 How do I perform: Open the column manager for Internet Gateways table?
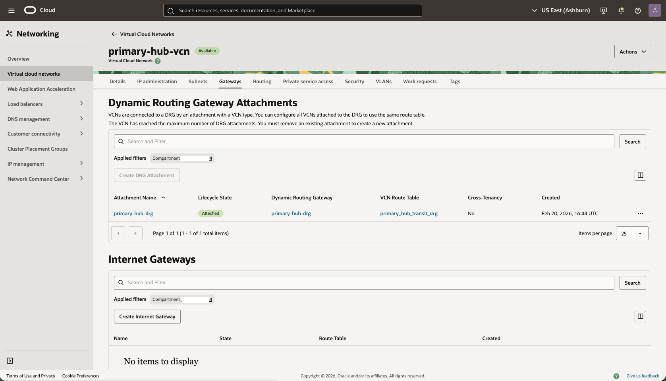(640, 316)
